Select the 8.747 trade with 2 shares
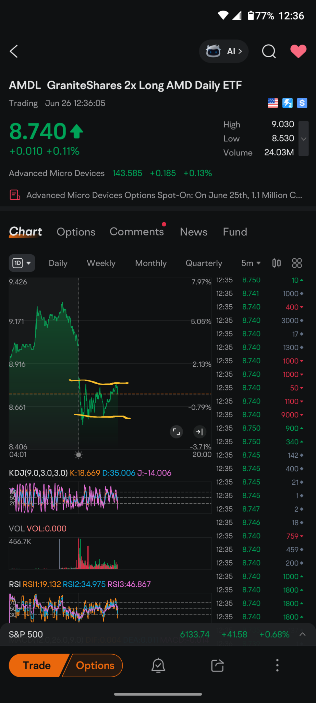The image size is (316, 703). [x=260, y=509]
